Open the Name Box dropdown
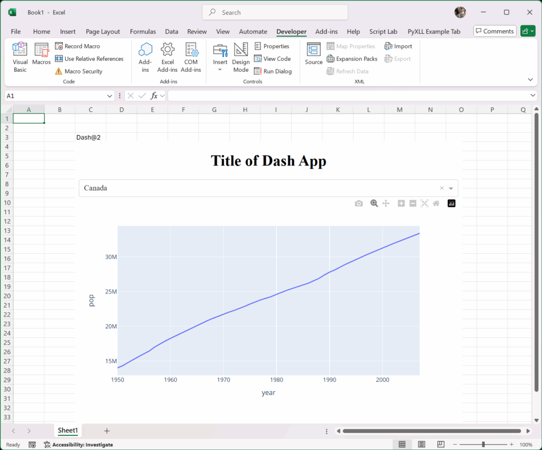Image resolution: width=542 pixels, height=450 pixels. pyautogui.click(x=110, y=96)
